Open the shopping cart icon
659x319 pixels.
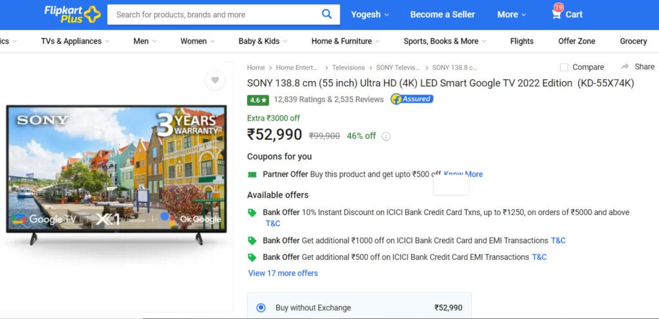[x=557, y=13]
